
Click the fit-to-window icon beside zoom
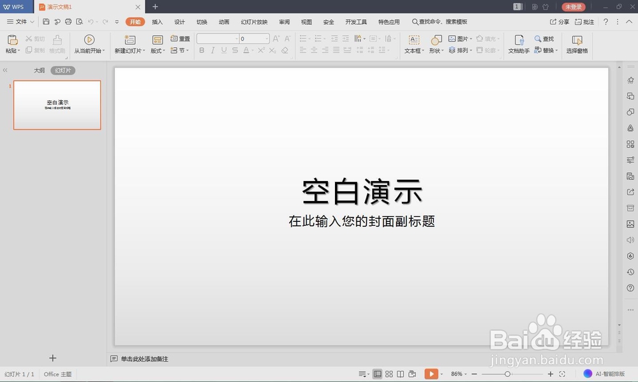[562, 374]
